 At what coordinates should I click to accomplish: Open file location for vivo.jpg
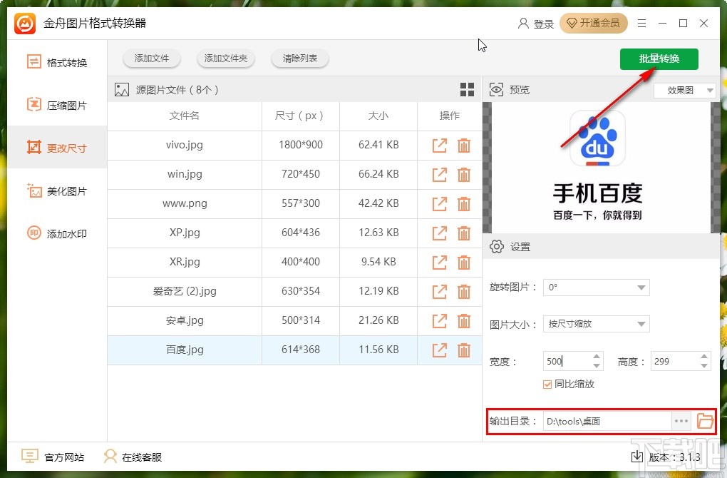pyautogui.click(x=438, y=145)
